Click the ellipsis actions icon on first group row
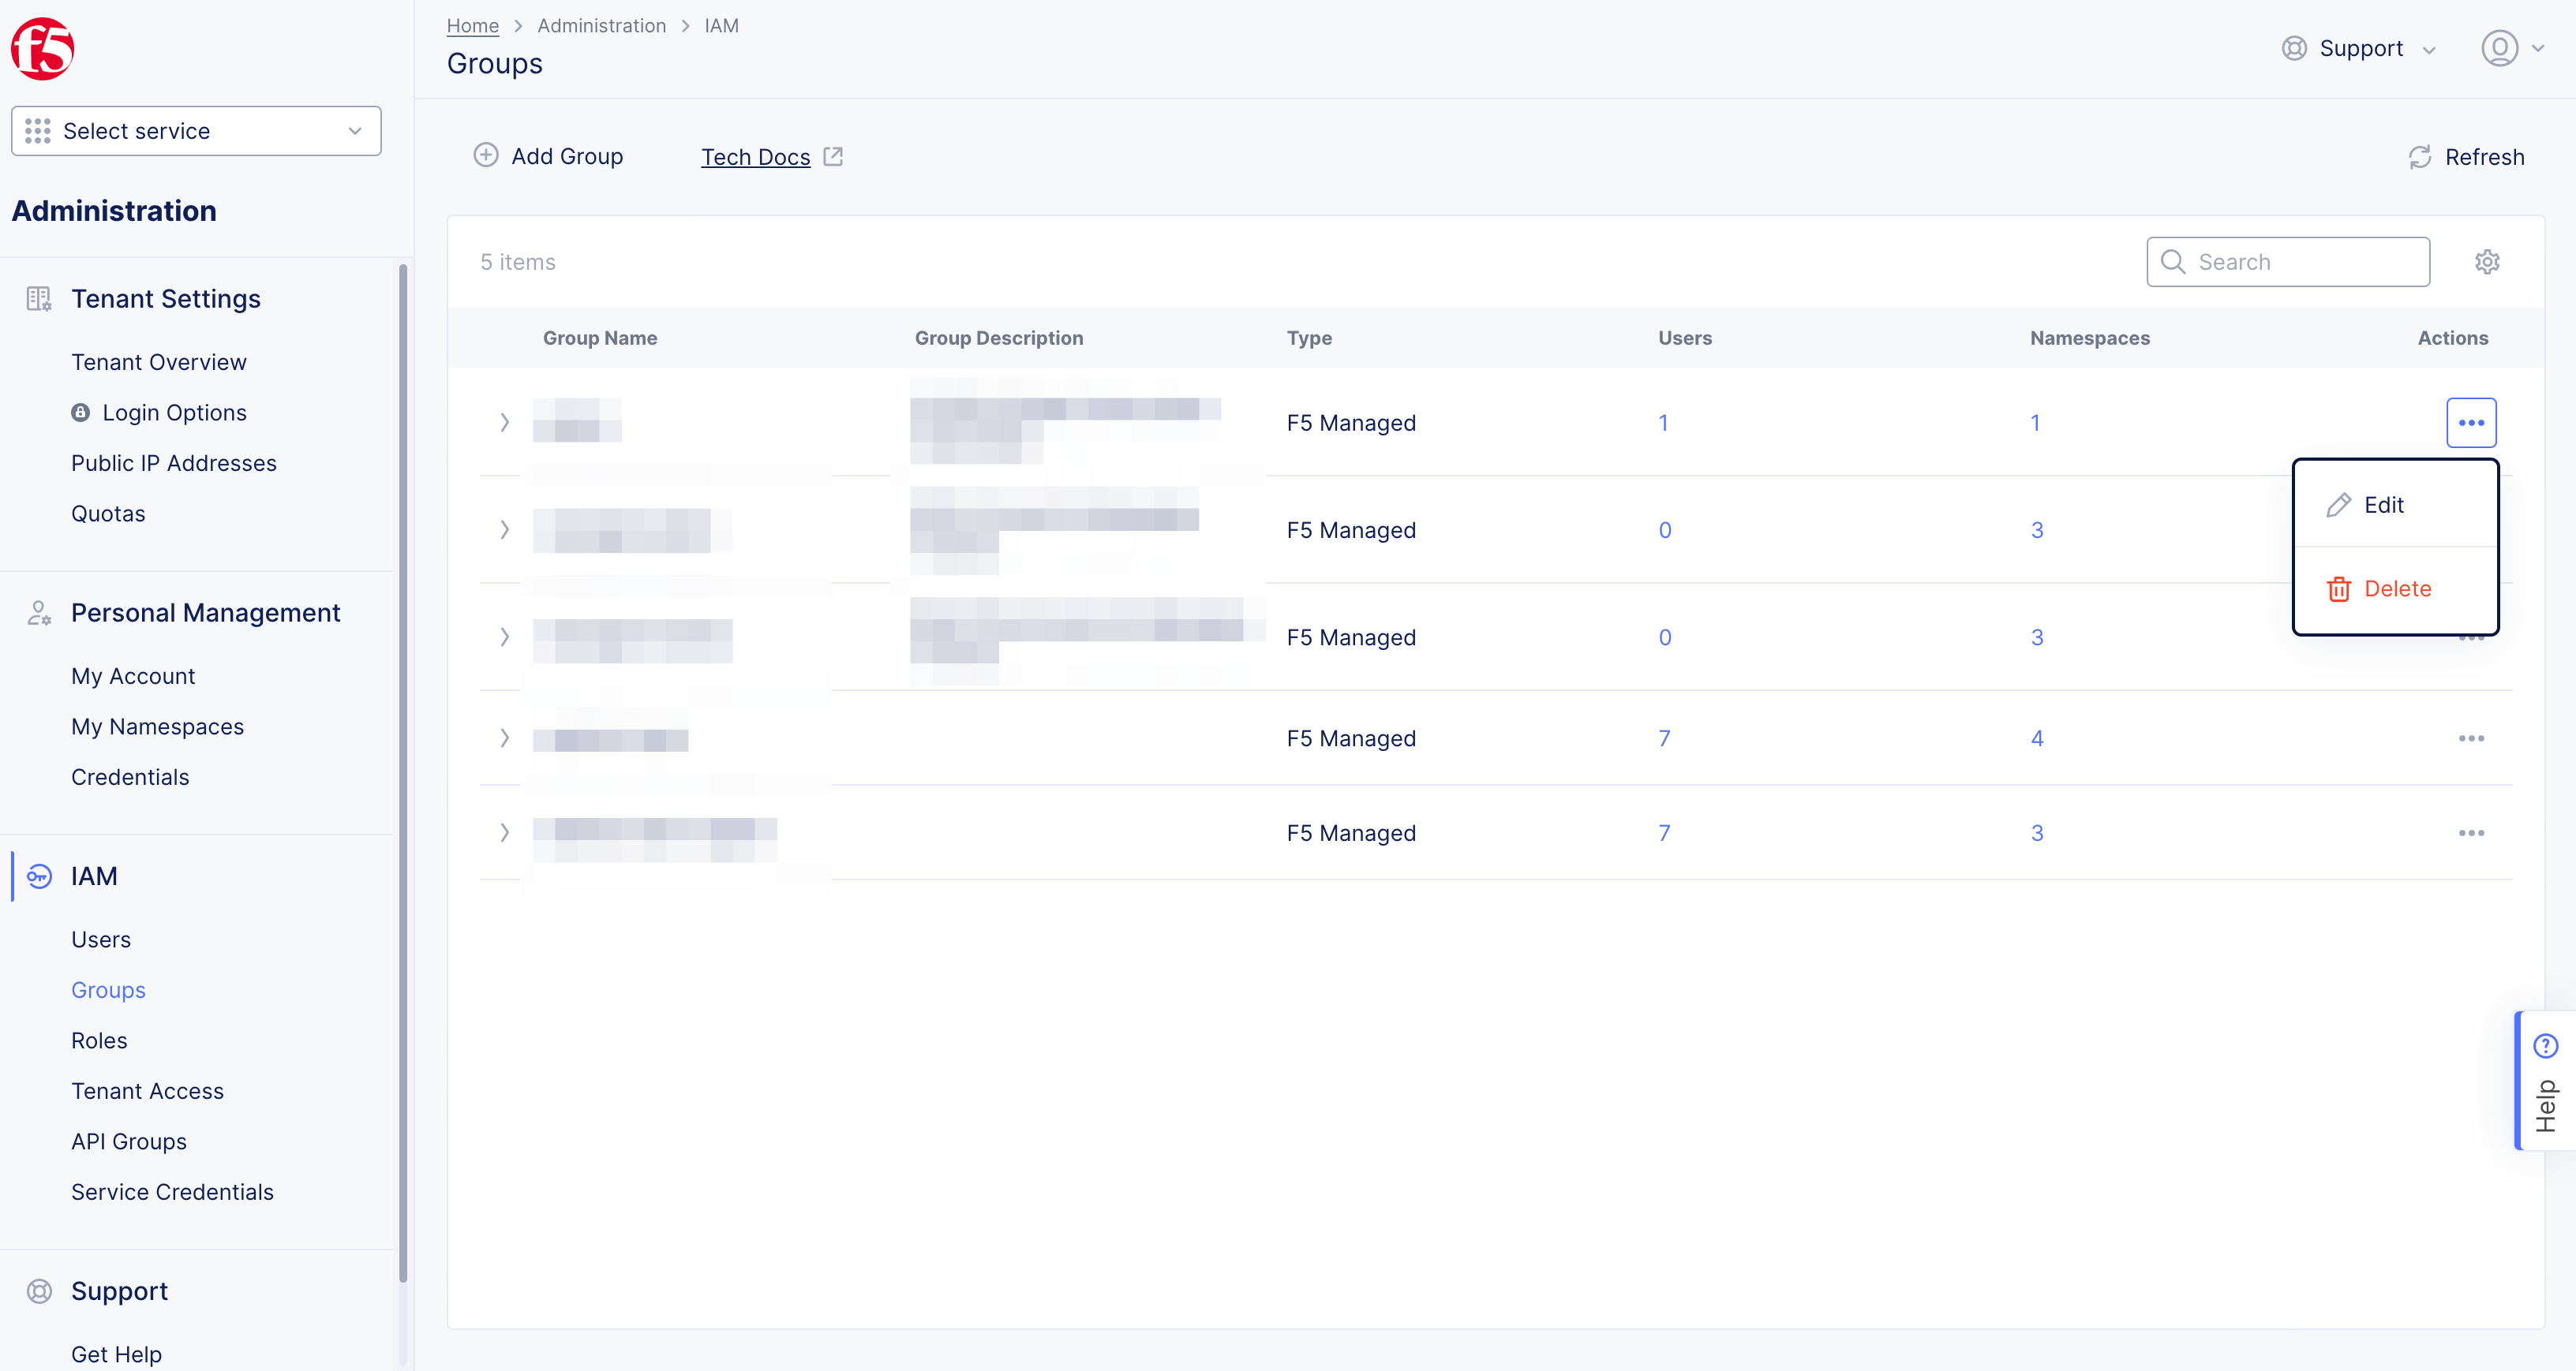 point(2471,422)
